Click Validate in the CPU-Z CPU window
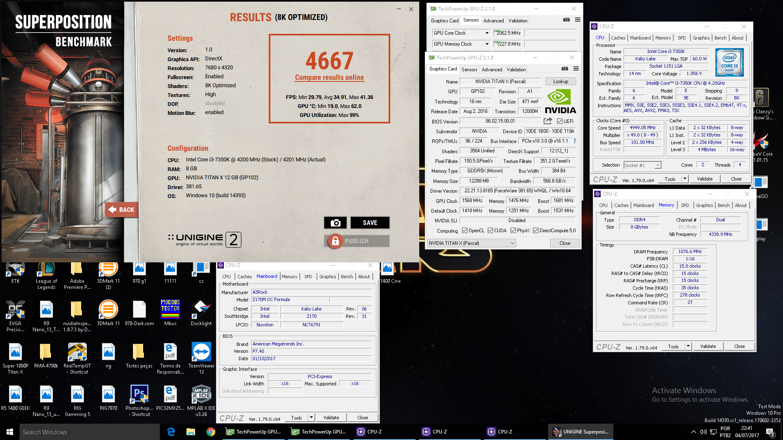This screenshot has height=440, width=783. click(x=705, y=179)
